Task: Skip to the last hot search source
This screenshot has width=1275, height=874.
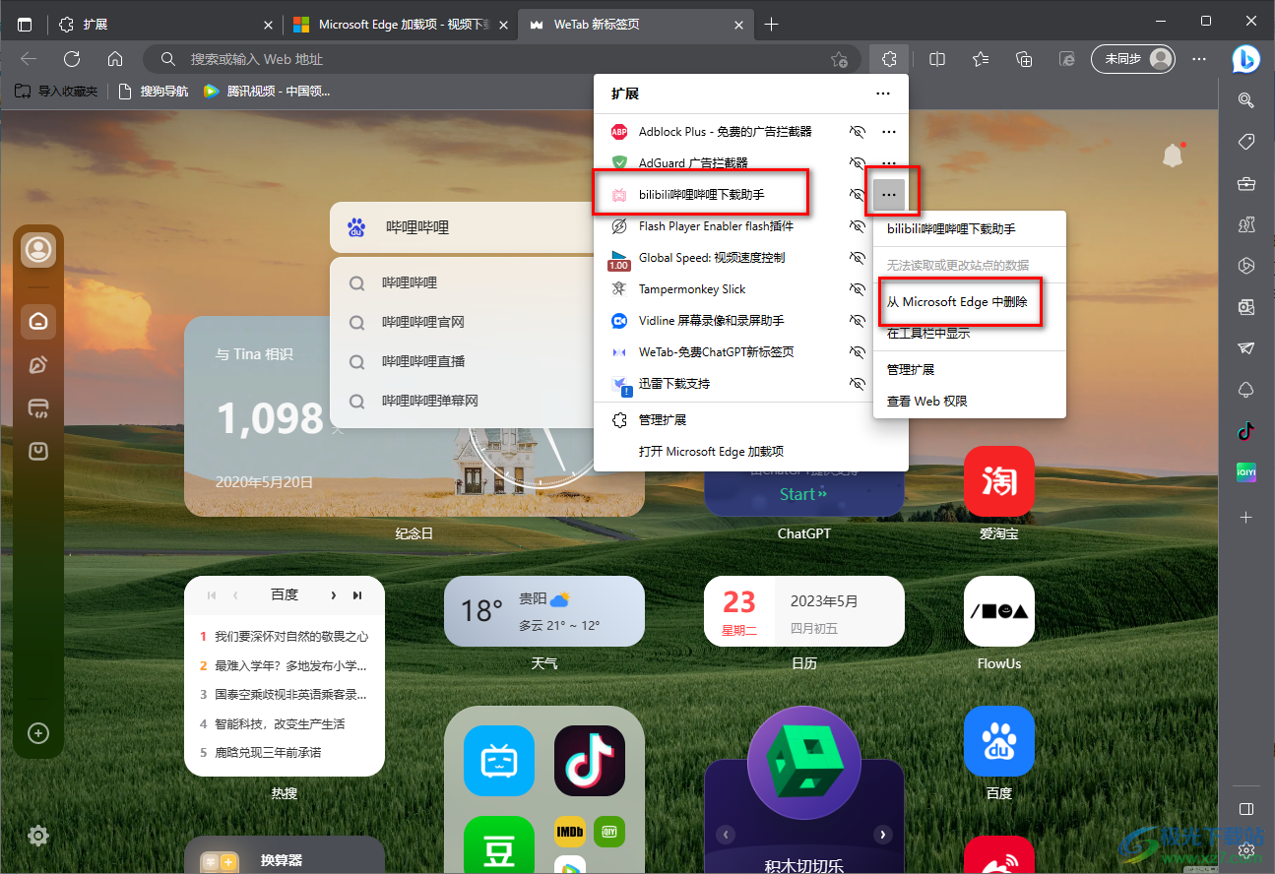Action: pos(357,595)
